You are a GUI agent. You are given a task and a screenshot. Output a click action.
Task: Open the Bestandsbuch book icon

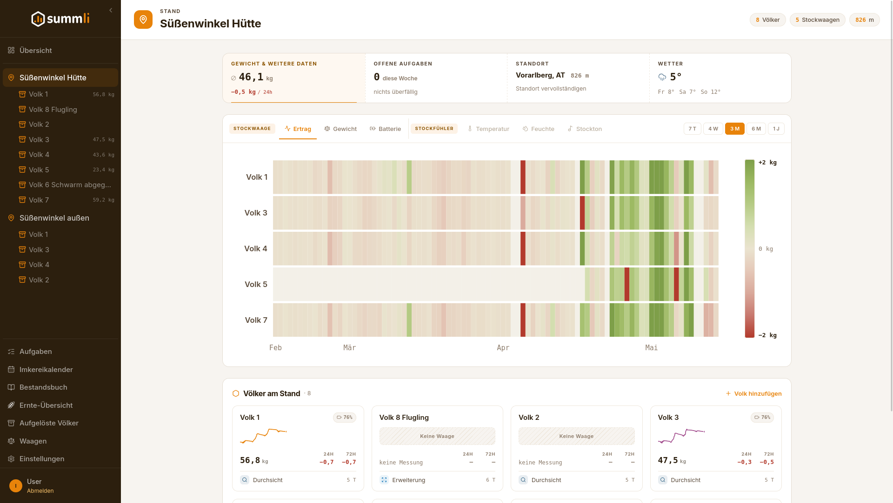point(11,387)
